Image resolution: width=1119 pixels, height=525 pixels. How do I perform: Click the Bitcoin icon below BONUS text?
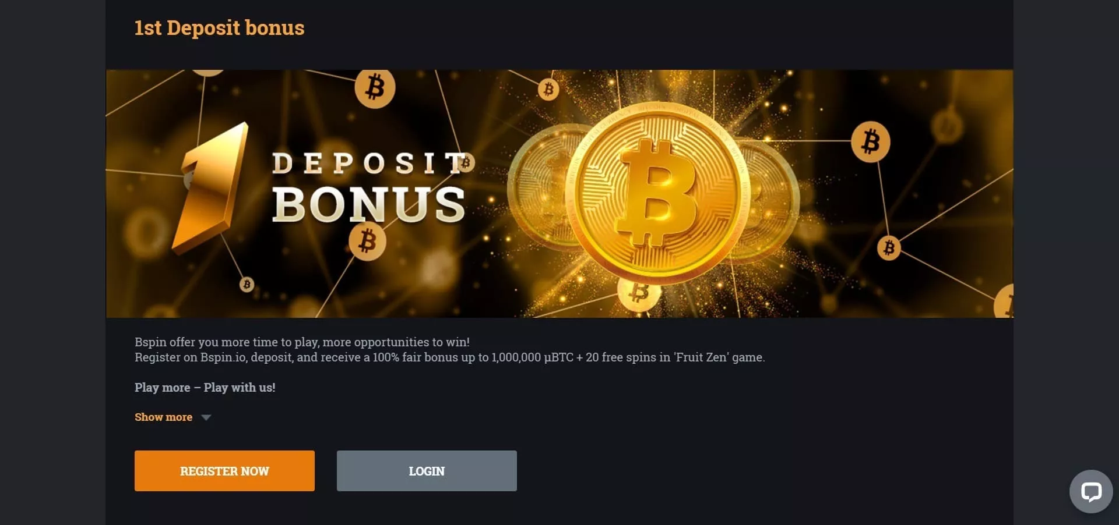tap(367, 241)
